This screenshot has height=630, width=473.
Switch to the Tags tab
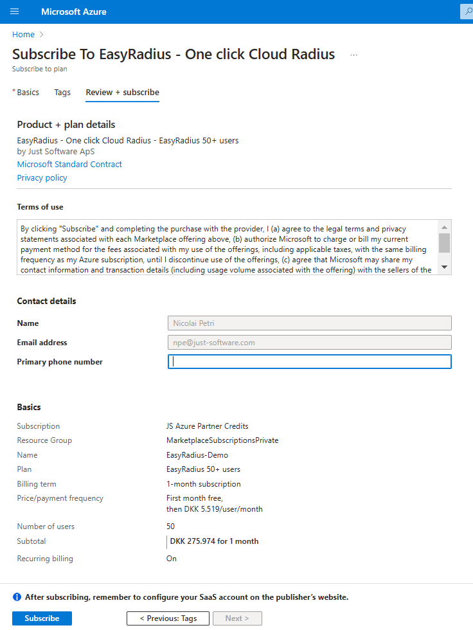62,93
